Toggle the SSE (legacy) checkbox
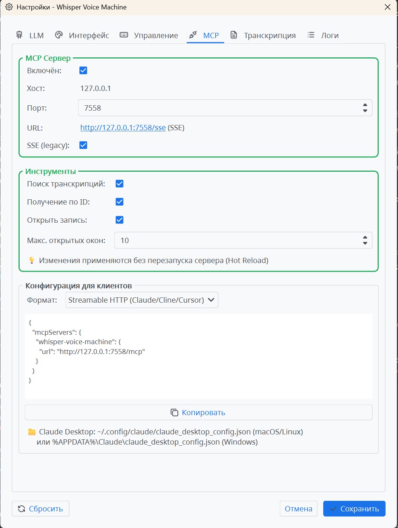398x528 pixels. [83, 145]
